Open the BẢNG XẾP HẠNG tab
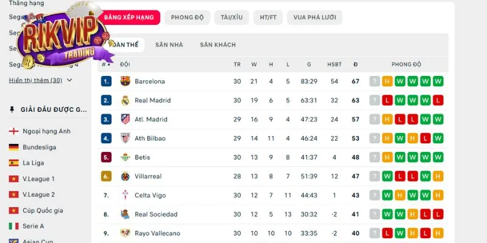 pos(128,17)
